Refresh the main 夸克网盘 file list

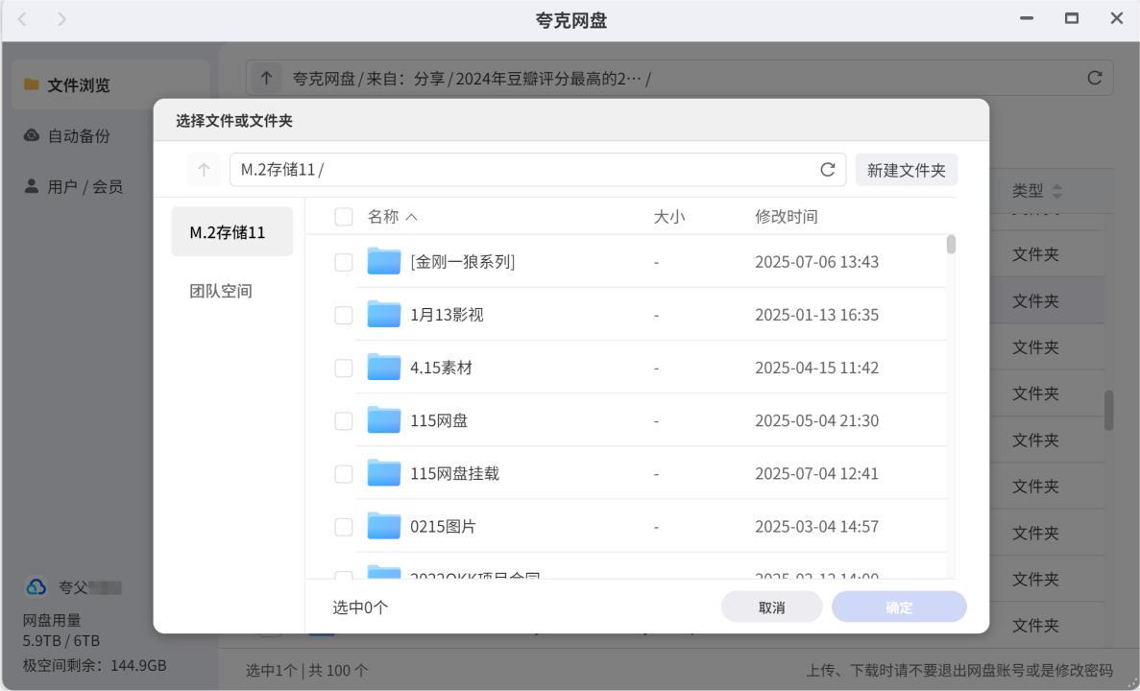(x=1094, y=78)
